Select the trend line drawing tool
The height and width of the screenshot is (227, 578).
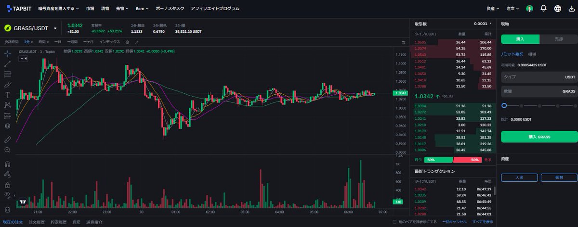(7, 63)
